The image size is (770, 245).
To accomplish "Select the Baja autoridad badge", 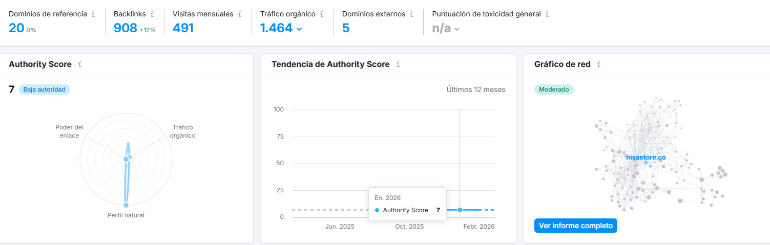I will tap(44, 90).
